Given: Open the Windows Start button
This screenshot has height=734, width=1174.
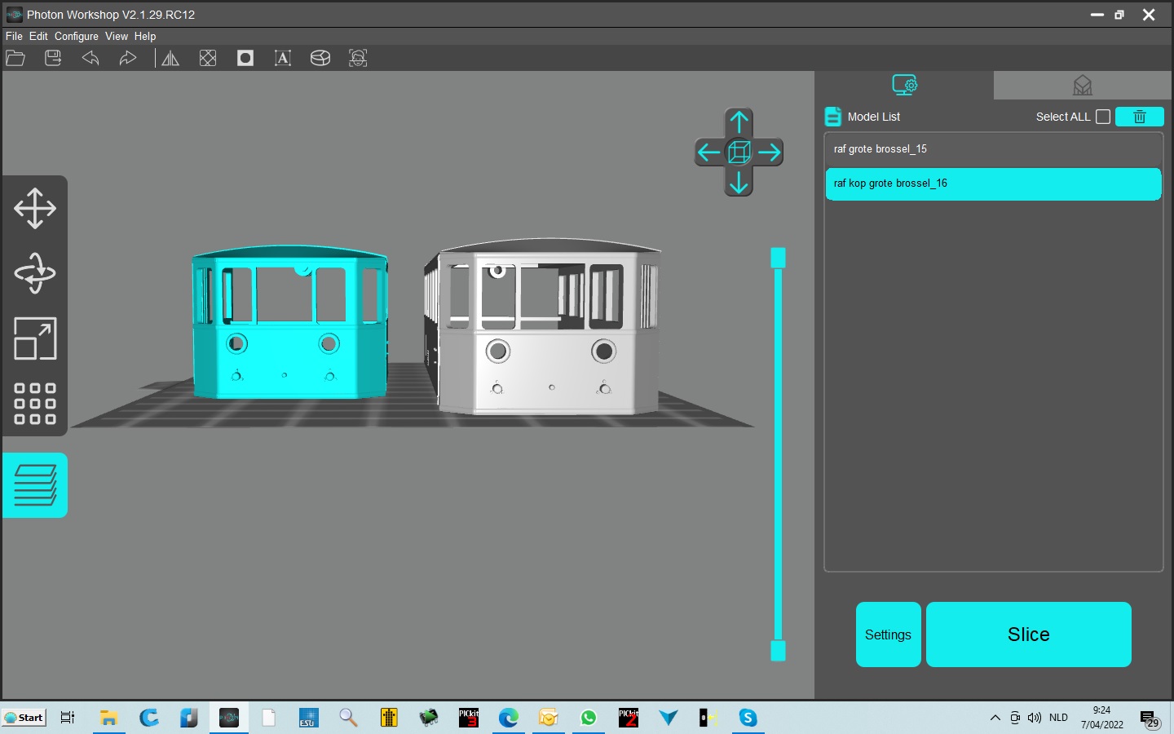Looking at the screenshot, I should [24, 718].
